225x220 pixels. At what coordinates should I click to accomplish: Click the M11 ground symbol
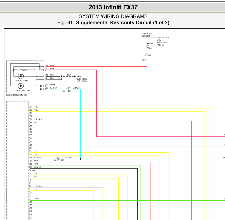pyautogui.click(x=75, y=76)
